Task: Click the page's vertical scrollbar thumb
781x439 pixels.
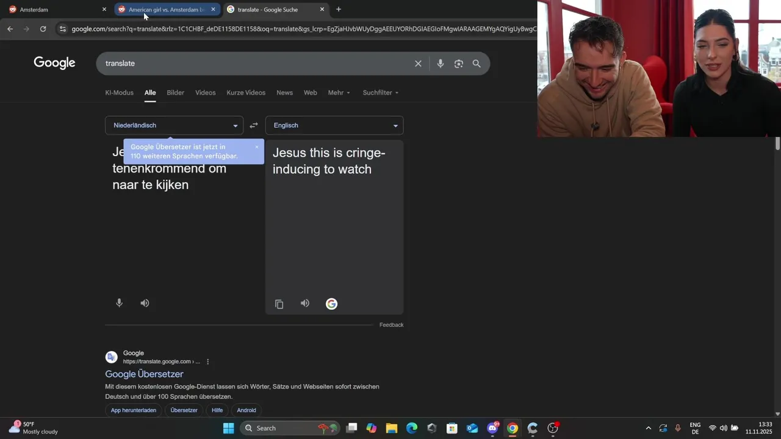Action: click(777, 144)
